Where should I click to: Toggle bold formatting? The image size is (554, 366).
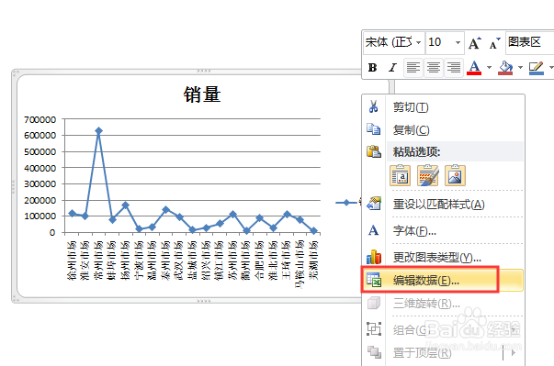pyautogui.click(x=372, y=67)
